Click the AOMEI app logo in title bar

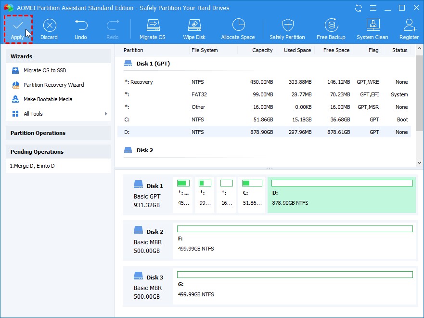[9, 8]
